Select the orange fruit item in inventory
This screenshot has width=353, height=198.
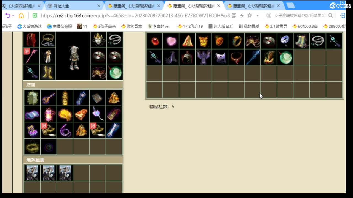point(220,41)
